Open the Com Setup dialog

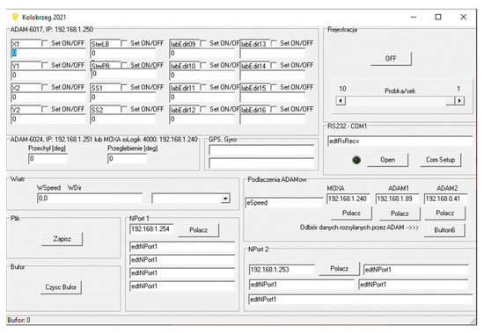(x=441, y=160)
